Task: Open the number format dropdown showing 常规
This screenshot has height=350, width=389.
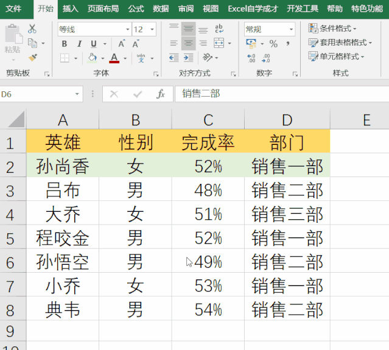Action: (x=292, y=29)
